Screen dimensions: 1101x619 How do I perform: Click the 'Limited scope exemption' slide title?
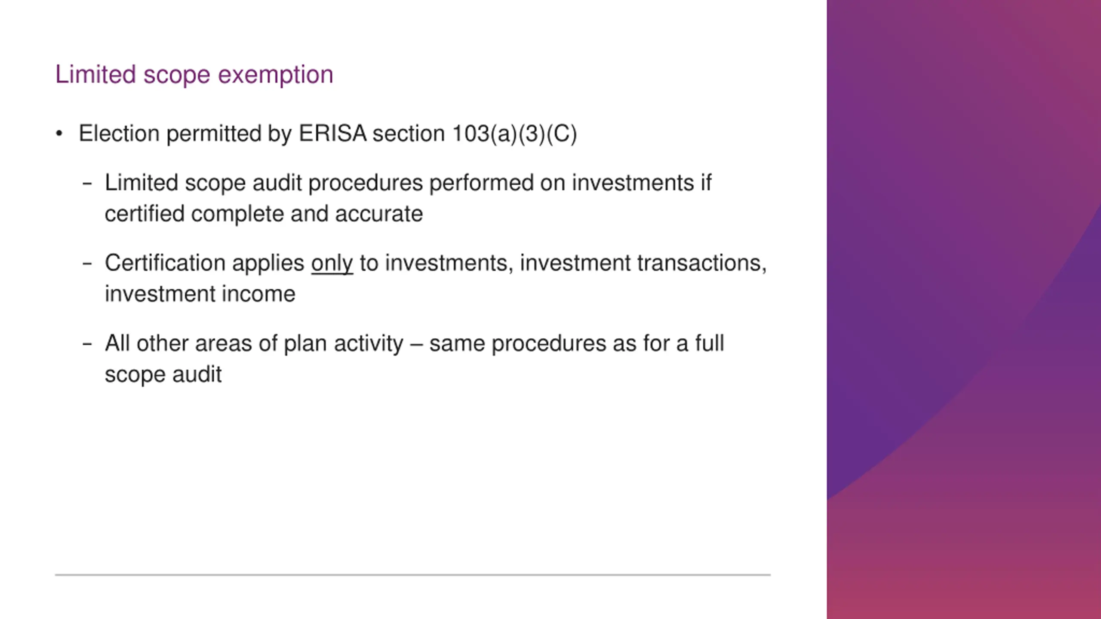point(194,75)
